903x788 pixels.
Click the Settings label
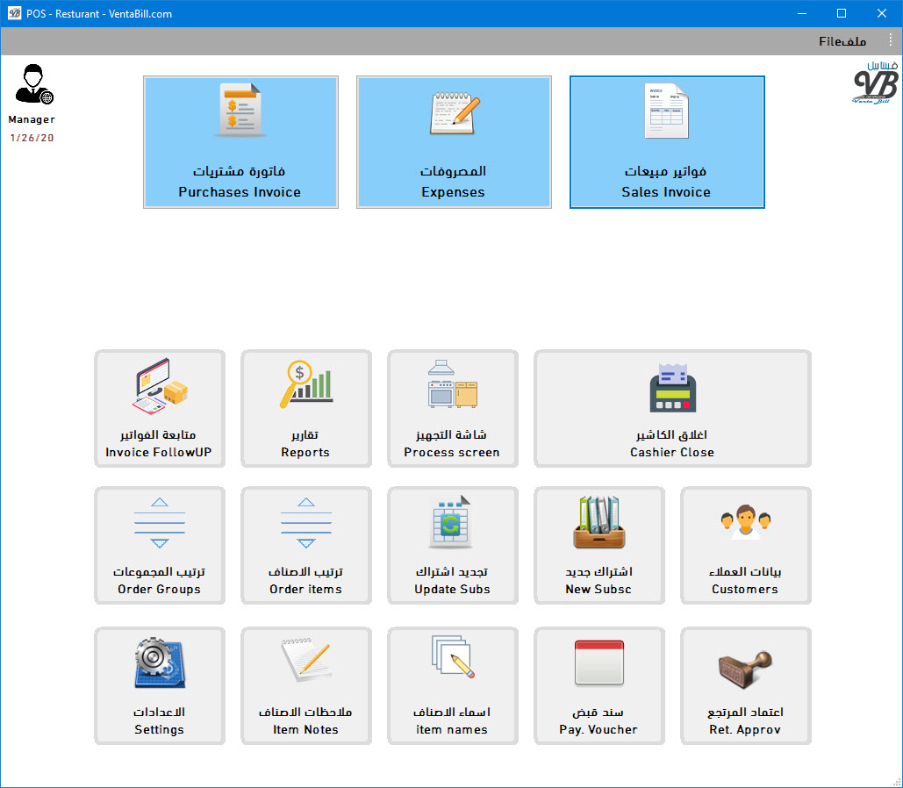point(159,729)
